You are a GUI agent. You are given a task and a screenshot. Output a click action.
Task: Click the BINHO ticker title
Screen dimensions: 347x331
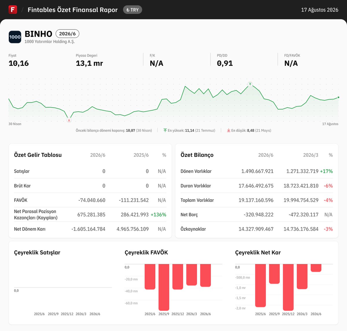tap(38, 34)
